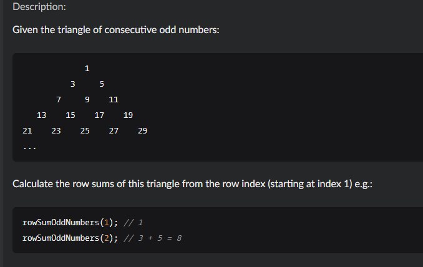This screenshot has height=267, width=423.
Task: Select number 11 in the third row
Action: click(x=114, y=99)
